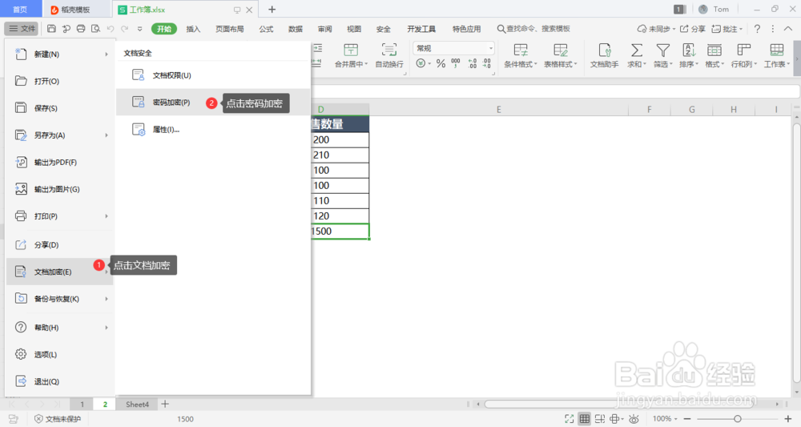Image resolution: width=801 pixels, height=427 pixels.
Task: Click the print preview icon
Action: 95,29
